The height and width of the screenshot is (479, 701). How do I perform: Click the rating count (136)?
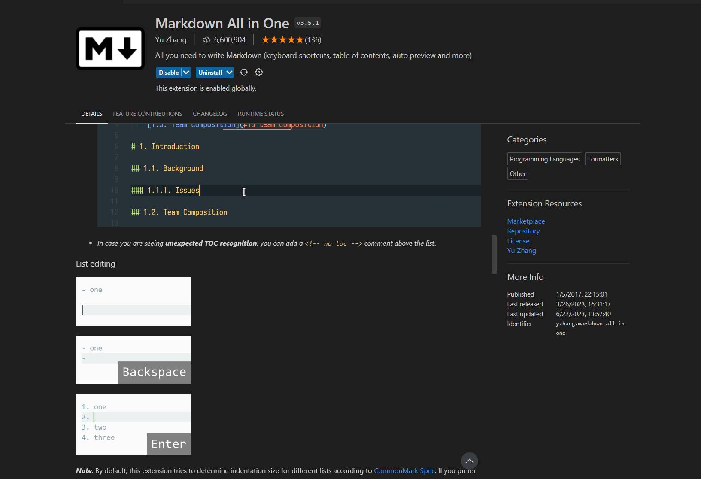pos(313,40)
